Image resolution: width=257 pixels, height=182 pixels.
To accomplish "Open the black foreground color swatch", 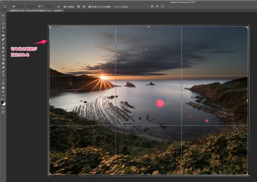I will click(2, 102).
